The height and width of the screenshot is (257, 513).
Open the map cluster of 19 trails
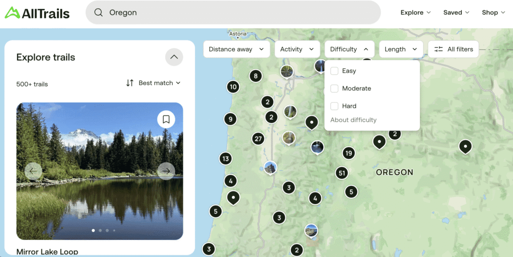(x=349, y=153)
